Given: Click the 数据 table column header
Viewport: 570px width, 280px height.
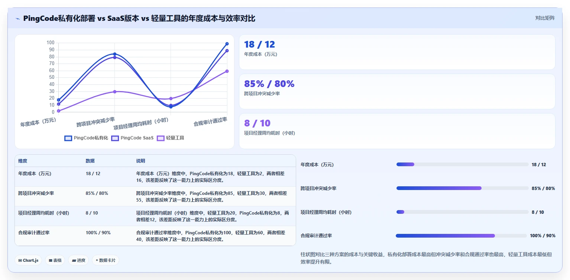Looking at the screenshot, I should click(90, 161).
